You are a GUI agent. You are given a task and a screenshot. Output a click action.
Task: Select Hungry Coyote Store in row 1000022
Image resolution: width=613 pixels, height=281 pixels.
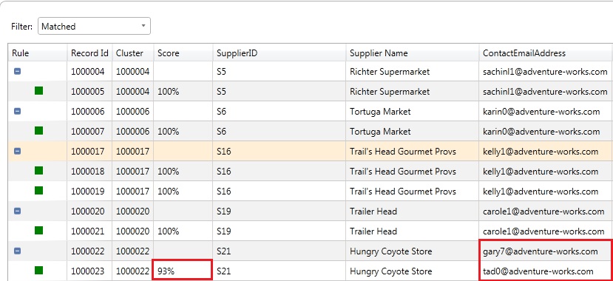click(x=413, y=251)
